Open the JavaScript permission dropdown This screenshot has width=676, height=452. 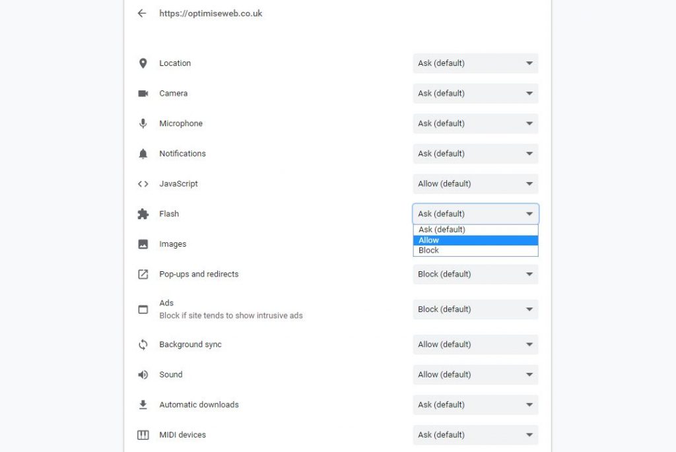click(475, 184)
